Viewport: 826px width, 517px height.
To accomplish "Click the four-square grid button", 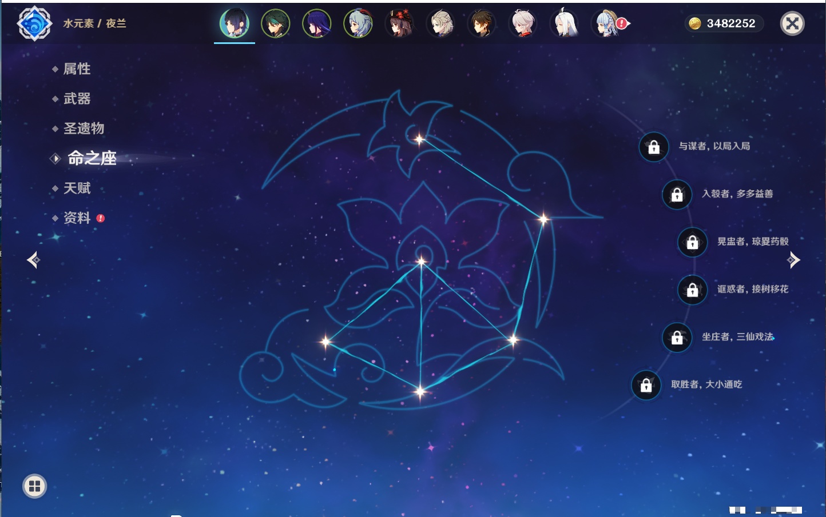I will click(x=34, y=486).
